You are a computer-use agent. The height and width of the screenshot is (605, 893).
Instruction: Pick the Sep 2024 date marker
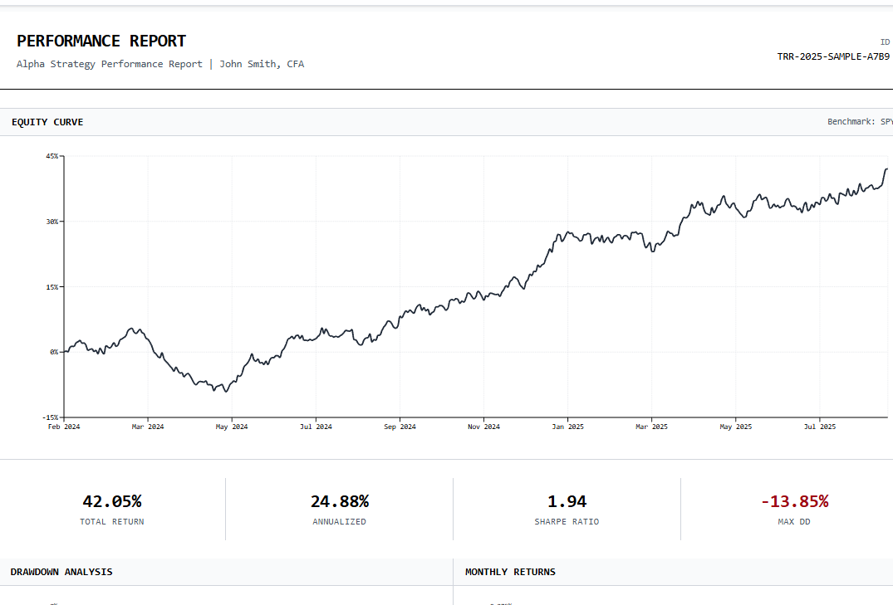[400, 427]
